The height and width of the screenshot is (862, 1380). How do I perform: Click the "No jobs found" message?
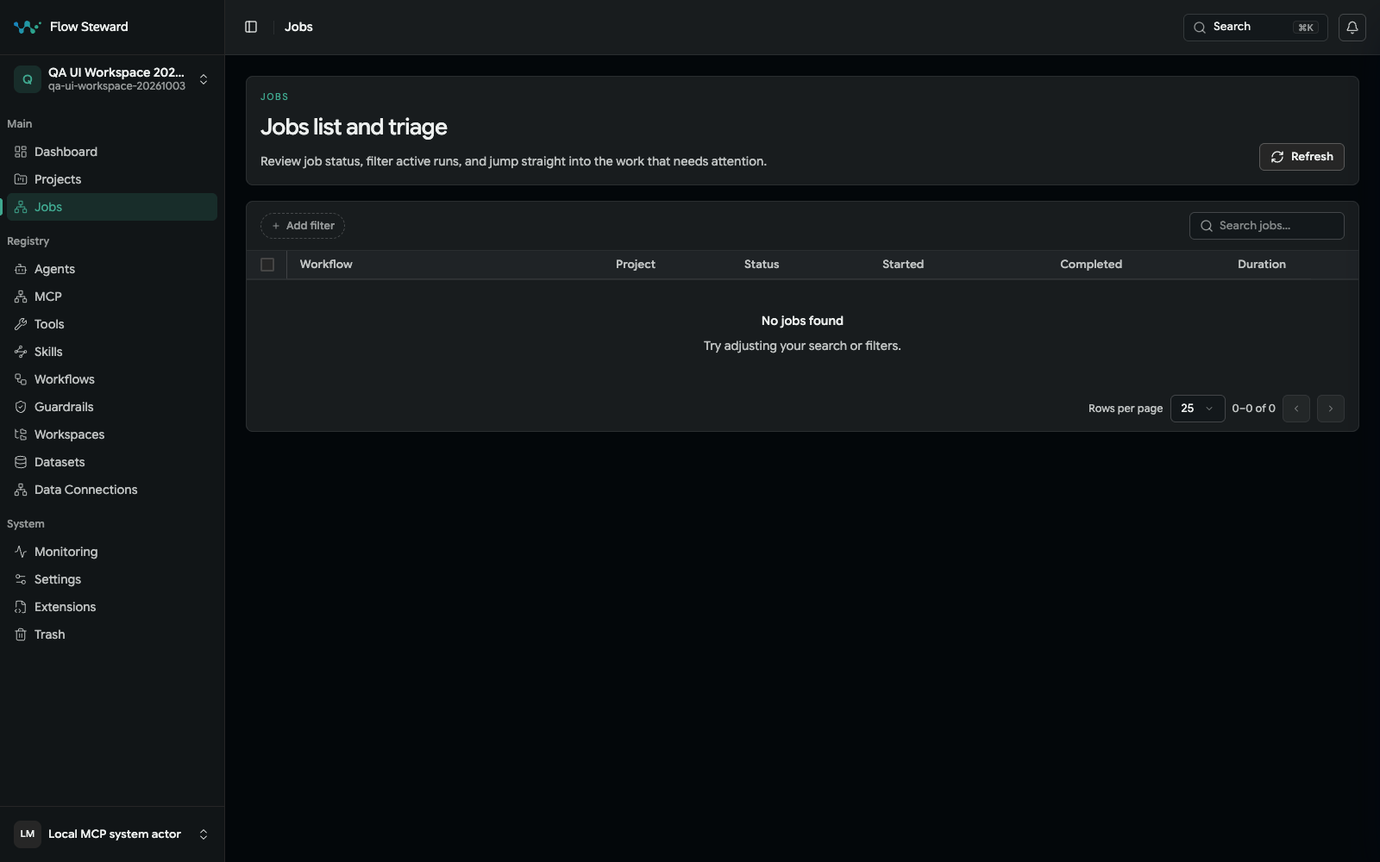(802, 321)
